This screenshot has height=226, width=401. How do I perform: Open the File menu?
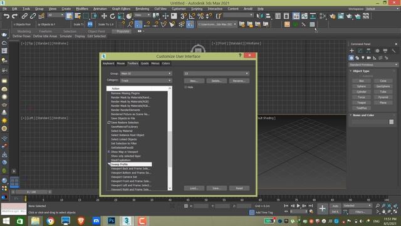point(4,9)
